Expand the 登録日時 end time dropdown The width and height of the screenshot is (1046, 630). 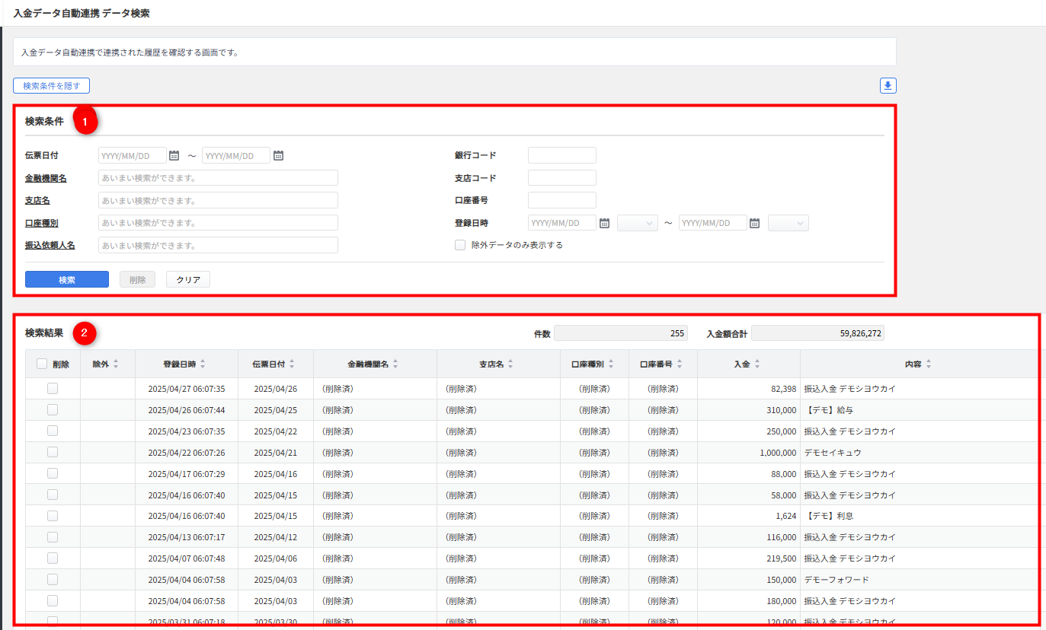pyautogui.click(x=788, y=223)
